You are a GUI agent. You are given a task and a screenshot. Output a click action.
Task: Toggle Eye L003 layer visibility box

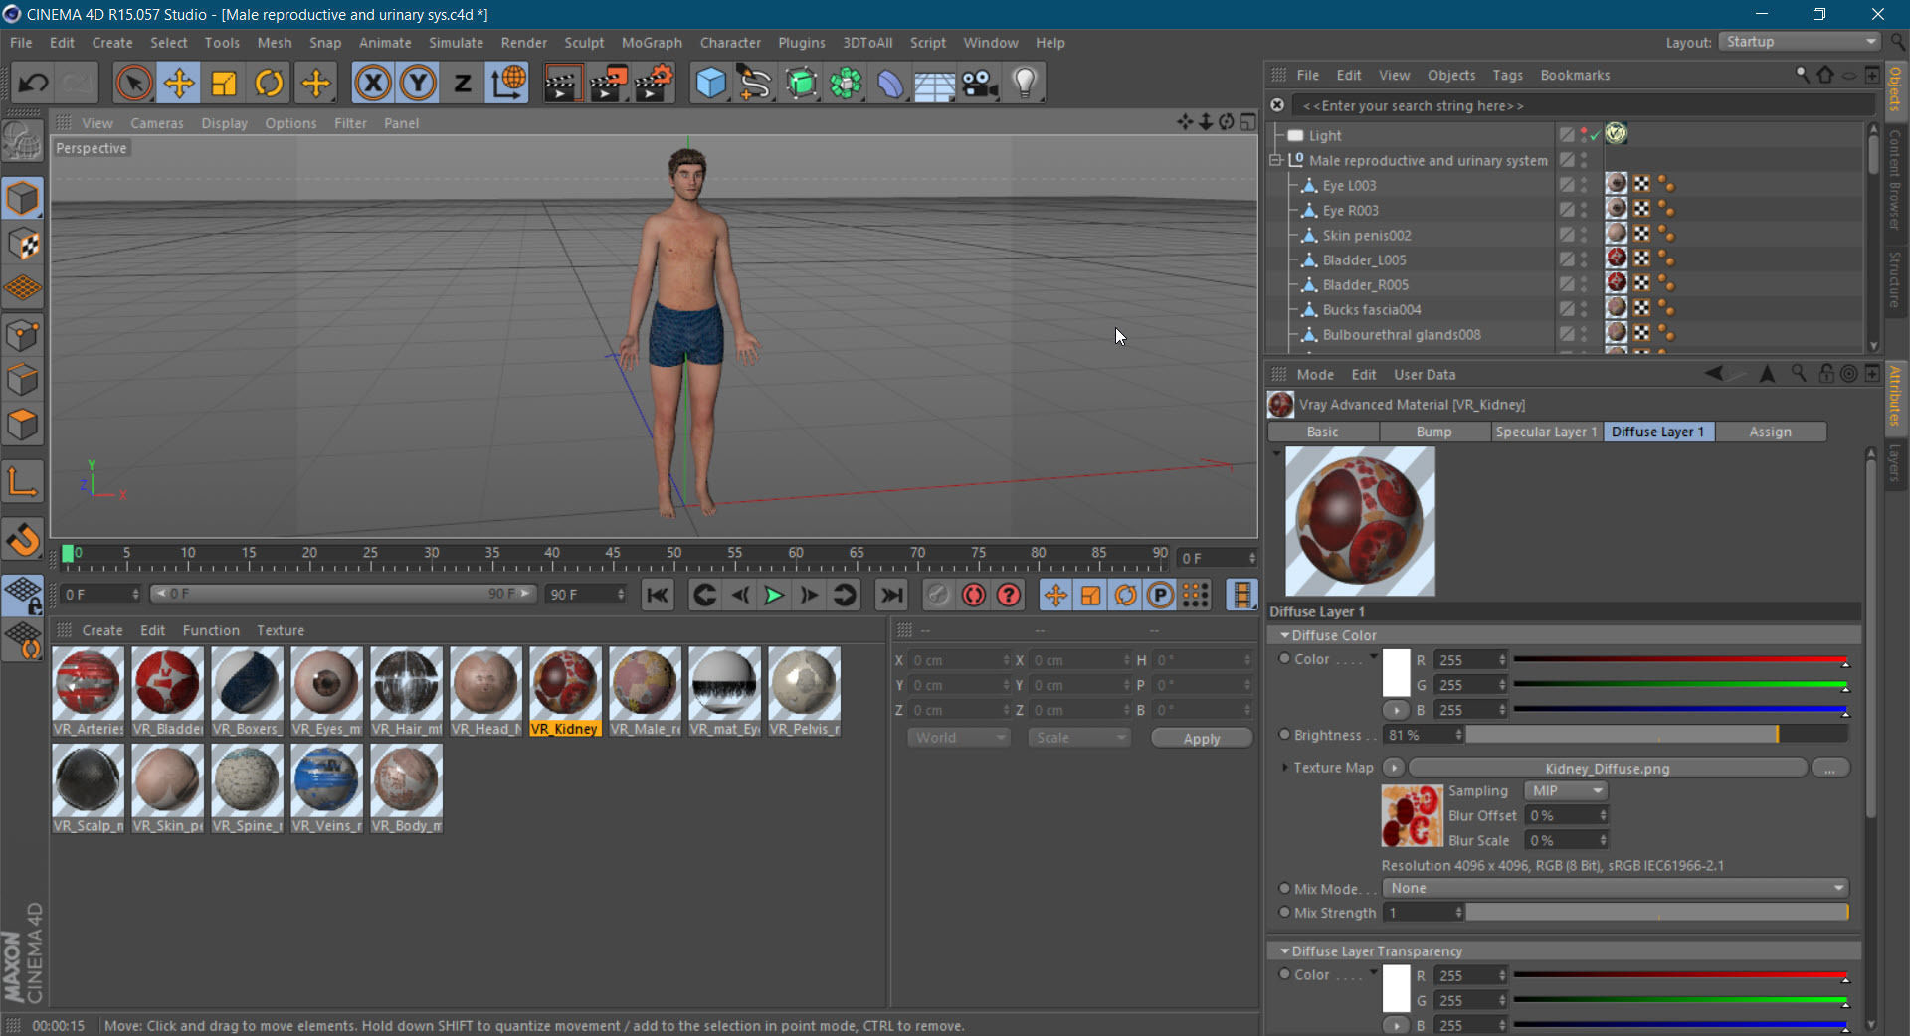coord(1567,185)
